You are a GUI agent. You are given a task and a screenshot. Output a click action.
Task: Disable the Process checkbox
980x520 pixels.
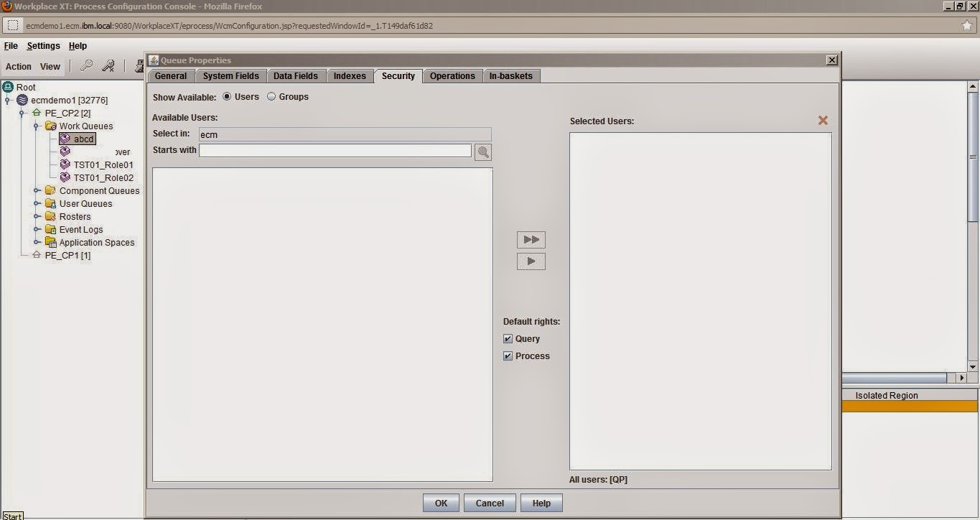(508, 356)
